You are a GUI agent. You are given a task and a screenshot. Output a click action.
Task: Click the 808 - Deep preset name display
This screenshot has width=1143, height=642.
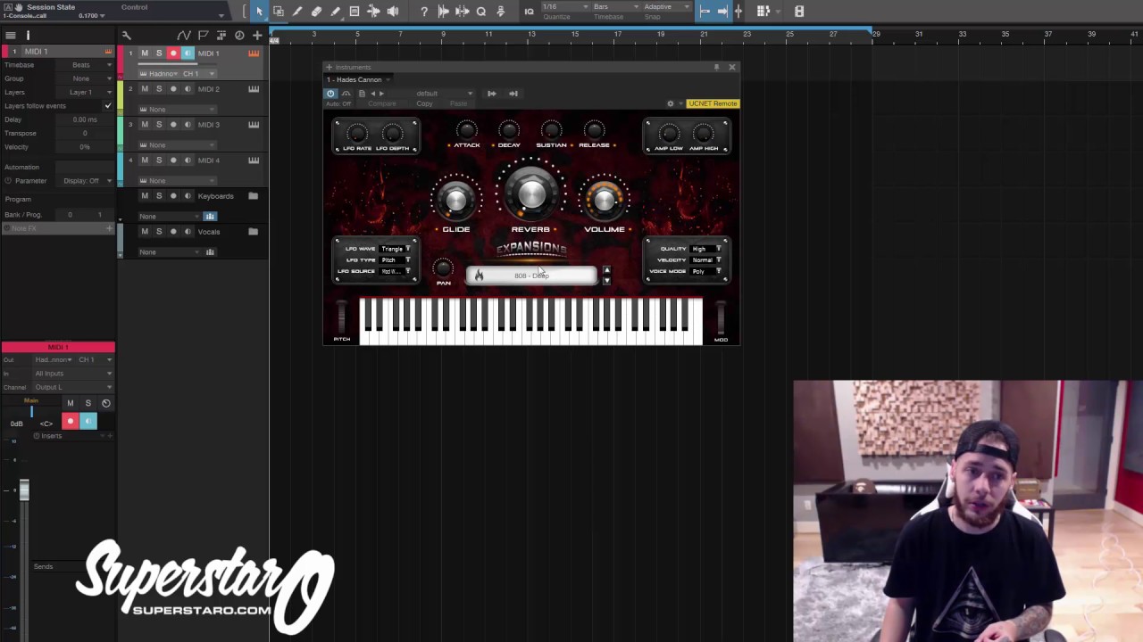click(531, 276)
